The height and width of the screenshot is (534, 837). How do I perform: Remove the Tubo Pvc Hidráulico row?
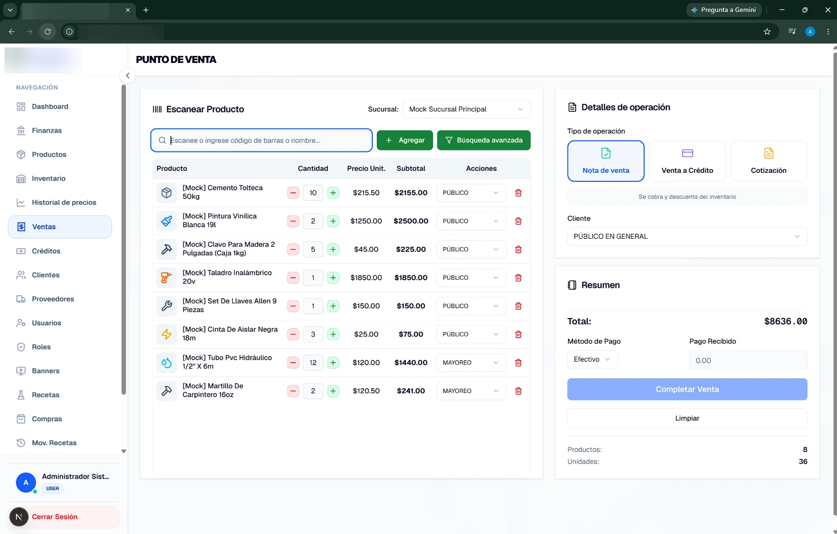[518, 363]
